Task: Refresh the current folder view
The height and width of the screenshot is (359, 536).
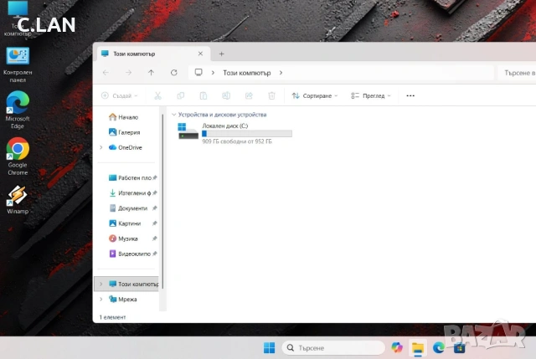Action: 174,73
